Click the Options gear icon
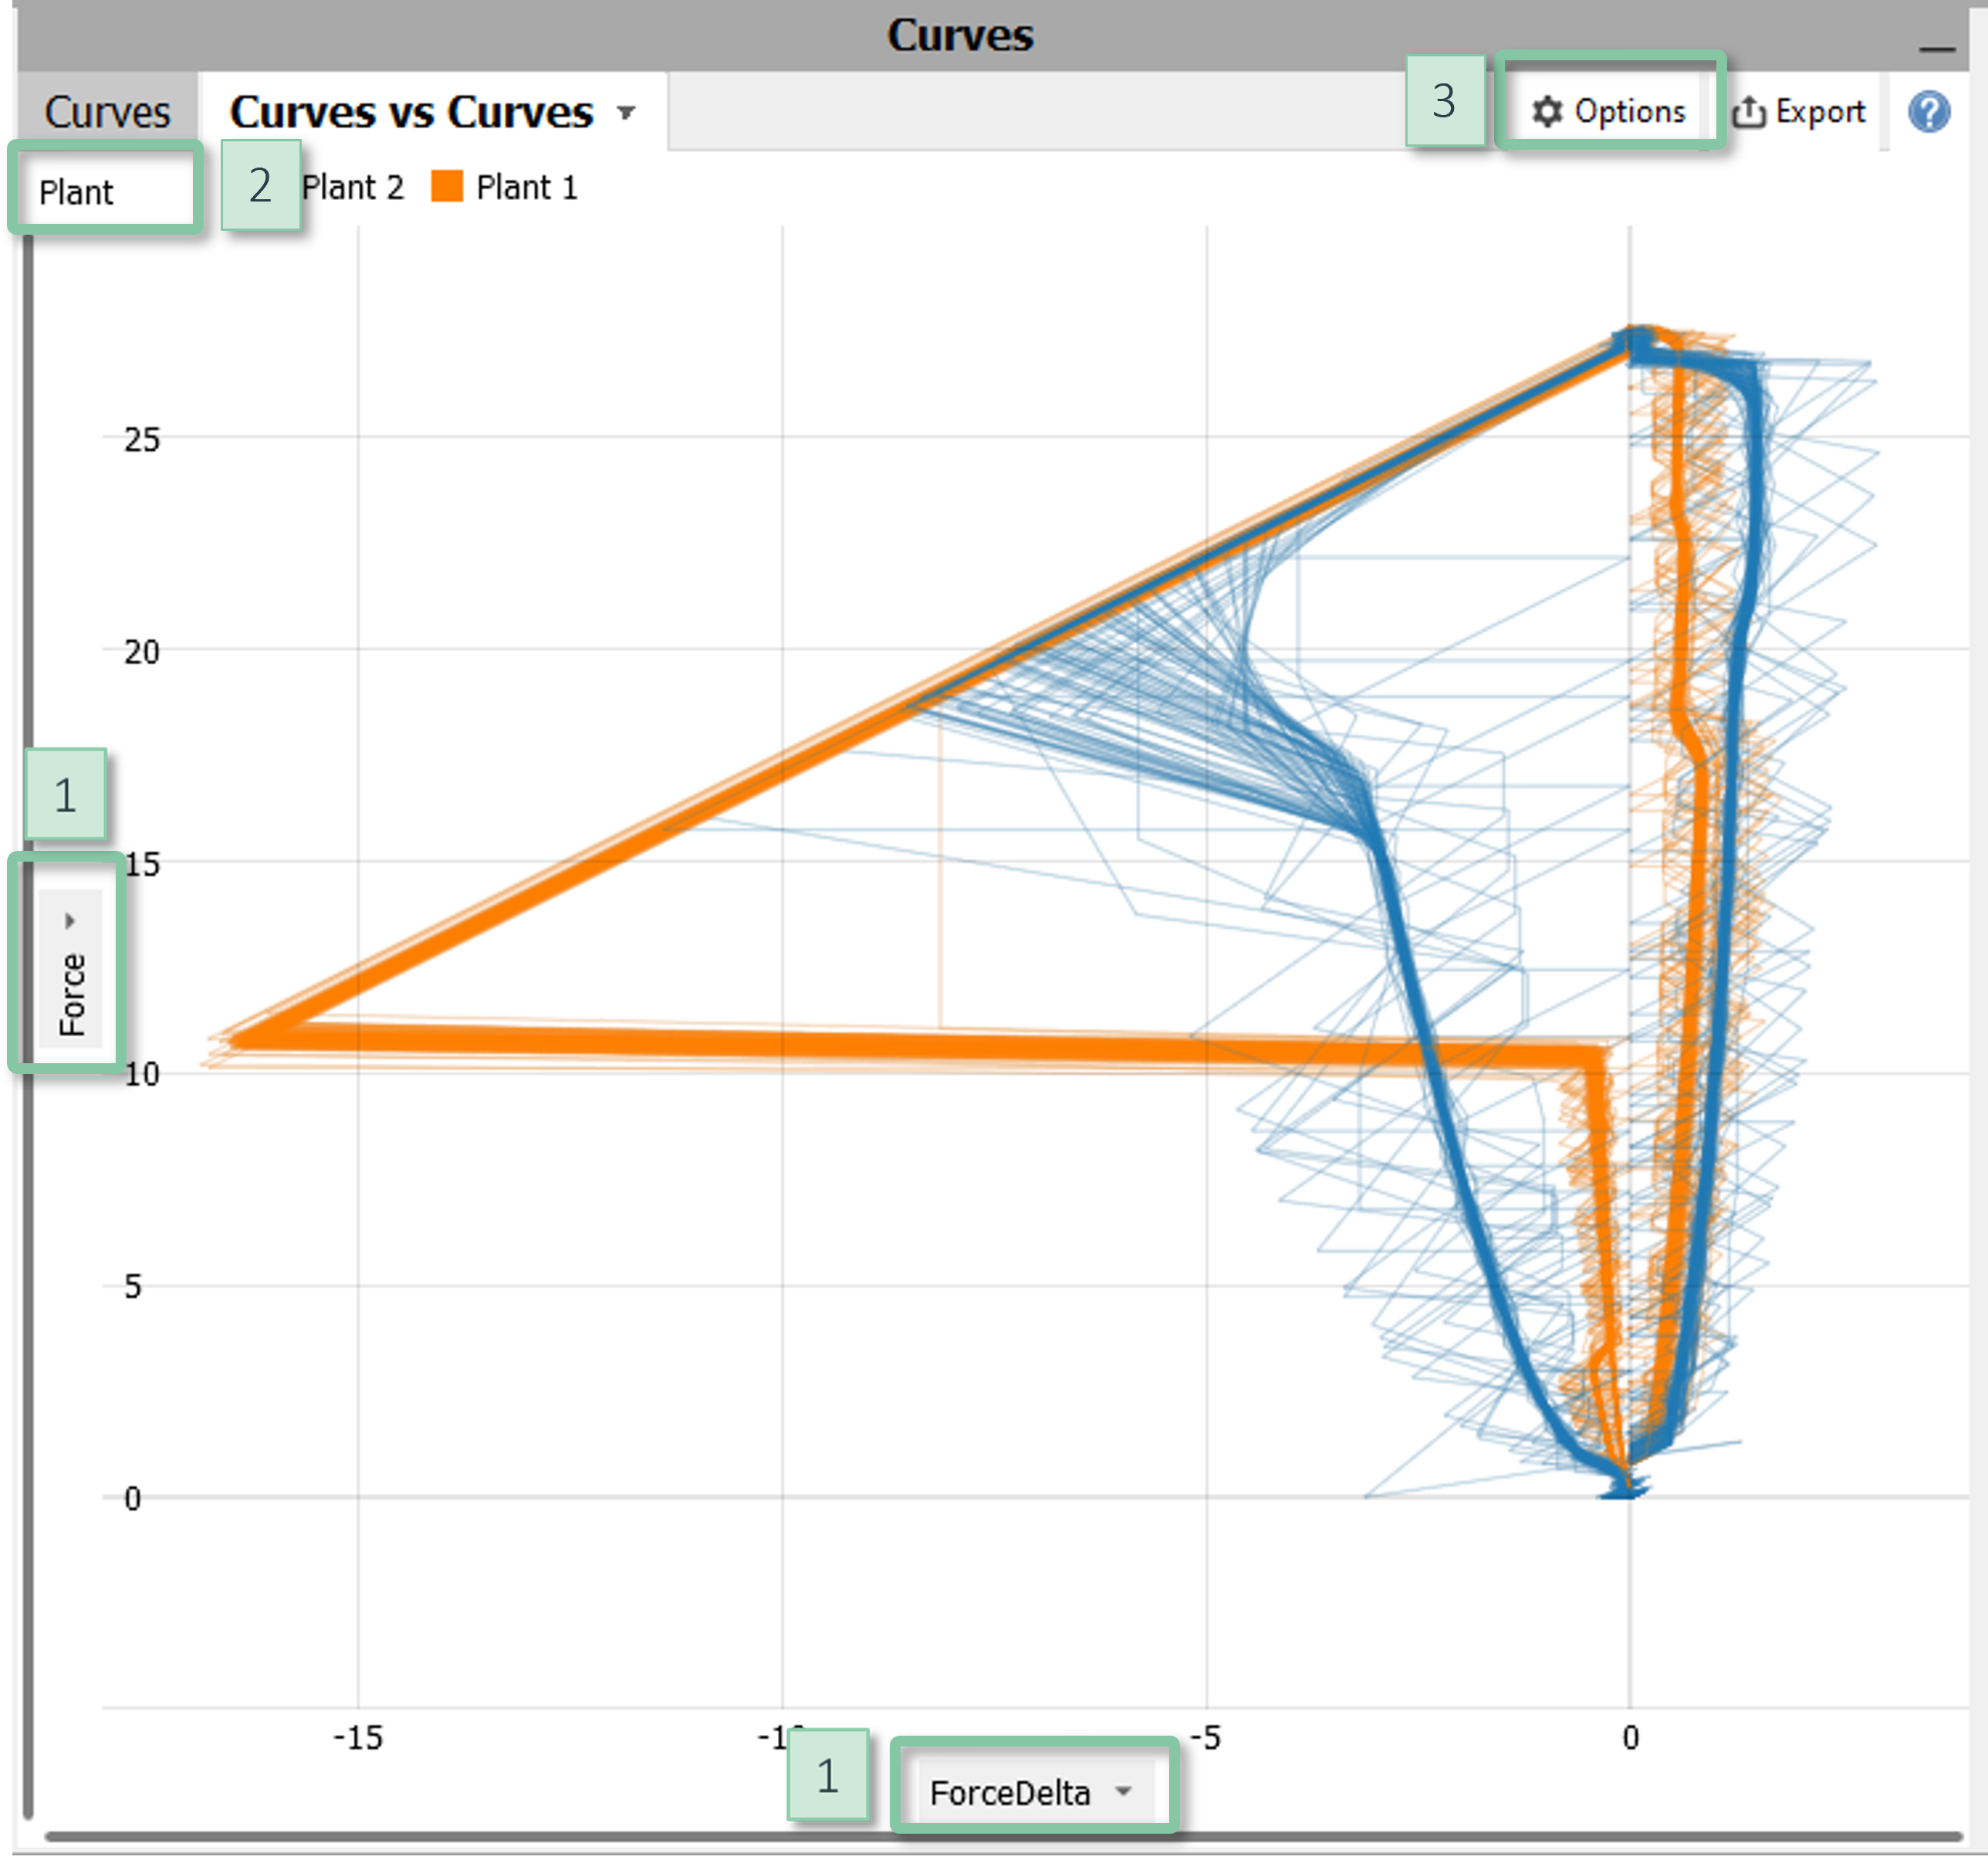 pos(1546,111)
